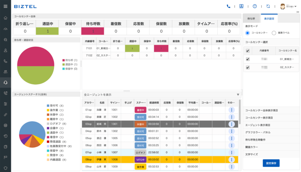The image size is (301, 172).
Task: Select the コールセンター radio button
Action: pos(248,33)
